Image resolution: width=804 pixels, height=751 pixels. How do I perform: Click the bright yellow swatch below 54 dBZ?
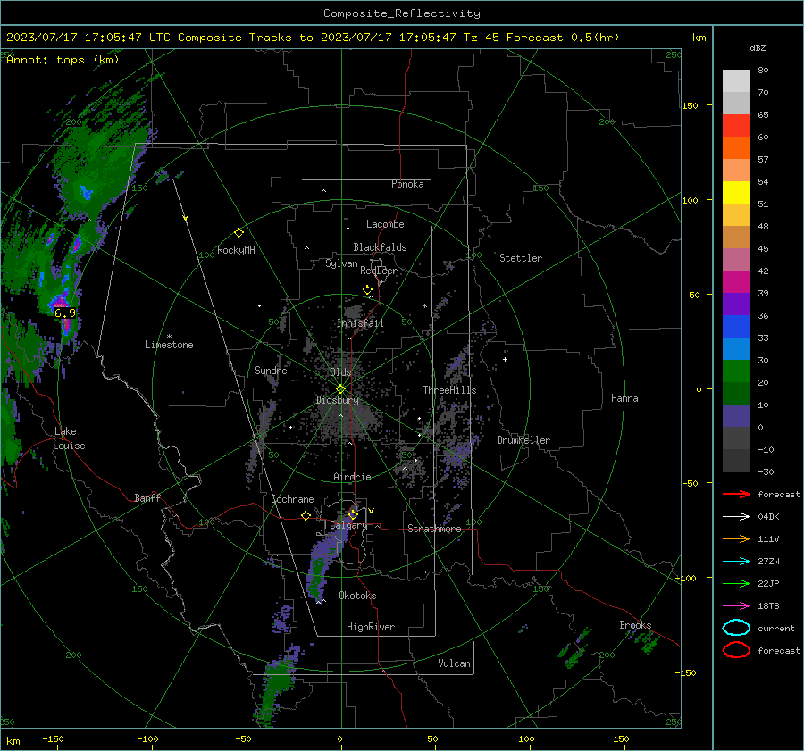pyautogui.click(x=736, y=193)
